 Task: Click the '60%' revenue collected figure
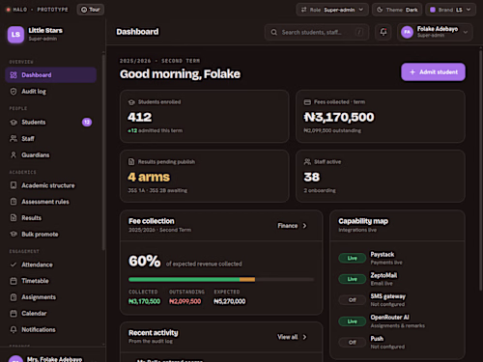[144, 261]
